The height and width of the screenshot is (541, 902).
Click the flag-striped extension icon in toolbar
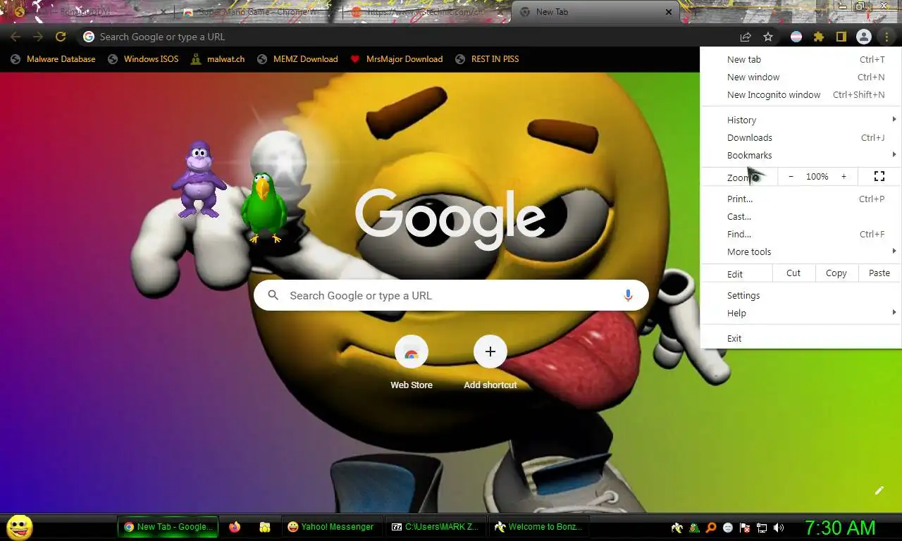(x=796, y=37)
